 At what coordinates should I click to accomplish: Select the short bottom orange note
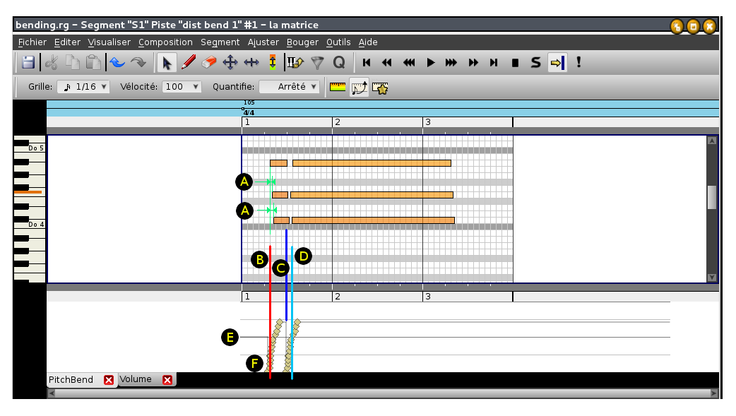point(282,220)
